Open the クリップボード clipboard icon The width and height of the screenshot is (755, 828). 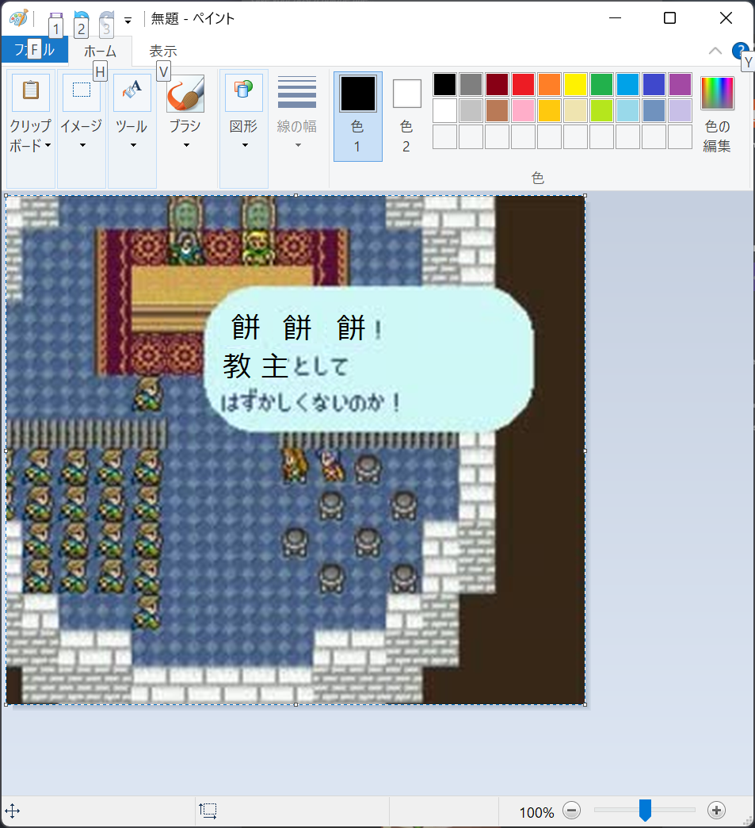[31, 91]
